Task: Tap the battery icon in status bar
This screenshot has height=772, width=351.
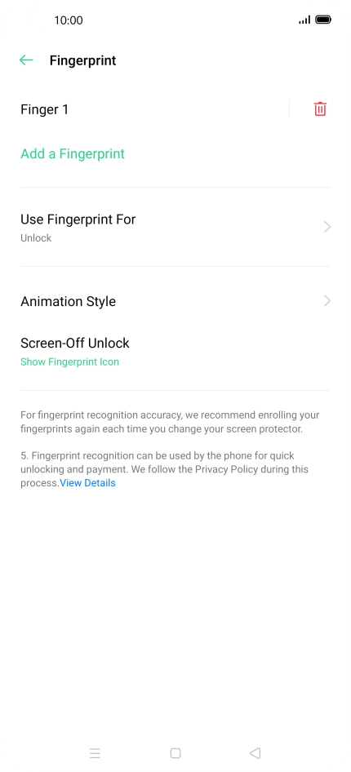Action: click(x=323, y=20)
